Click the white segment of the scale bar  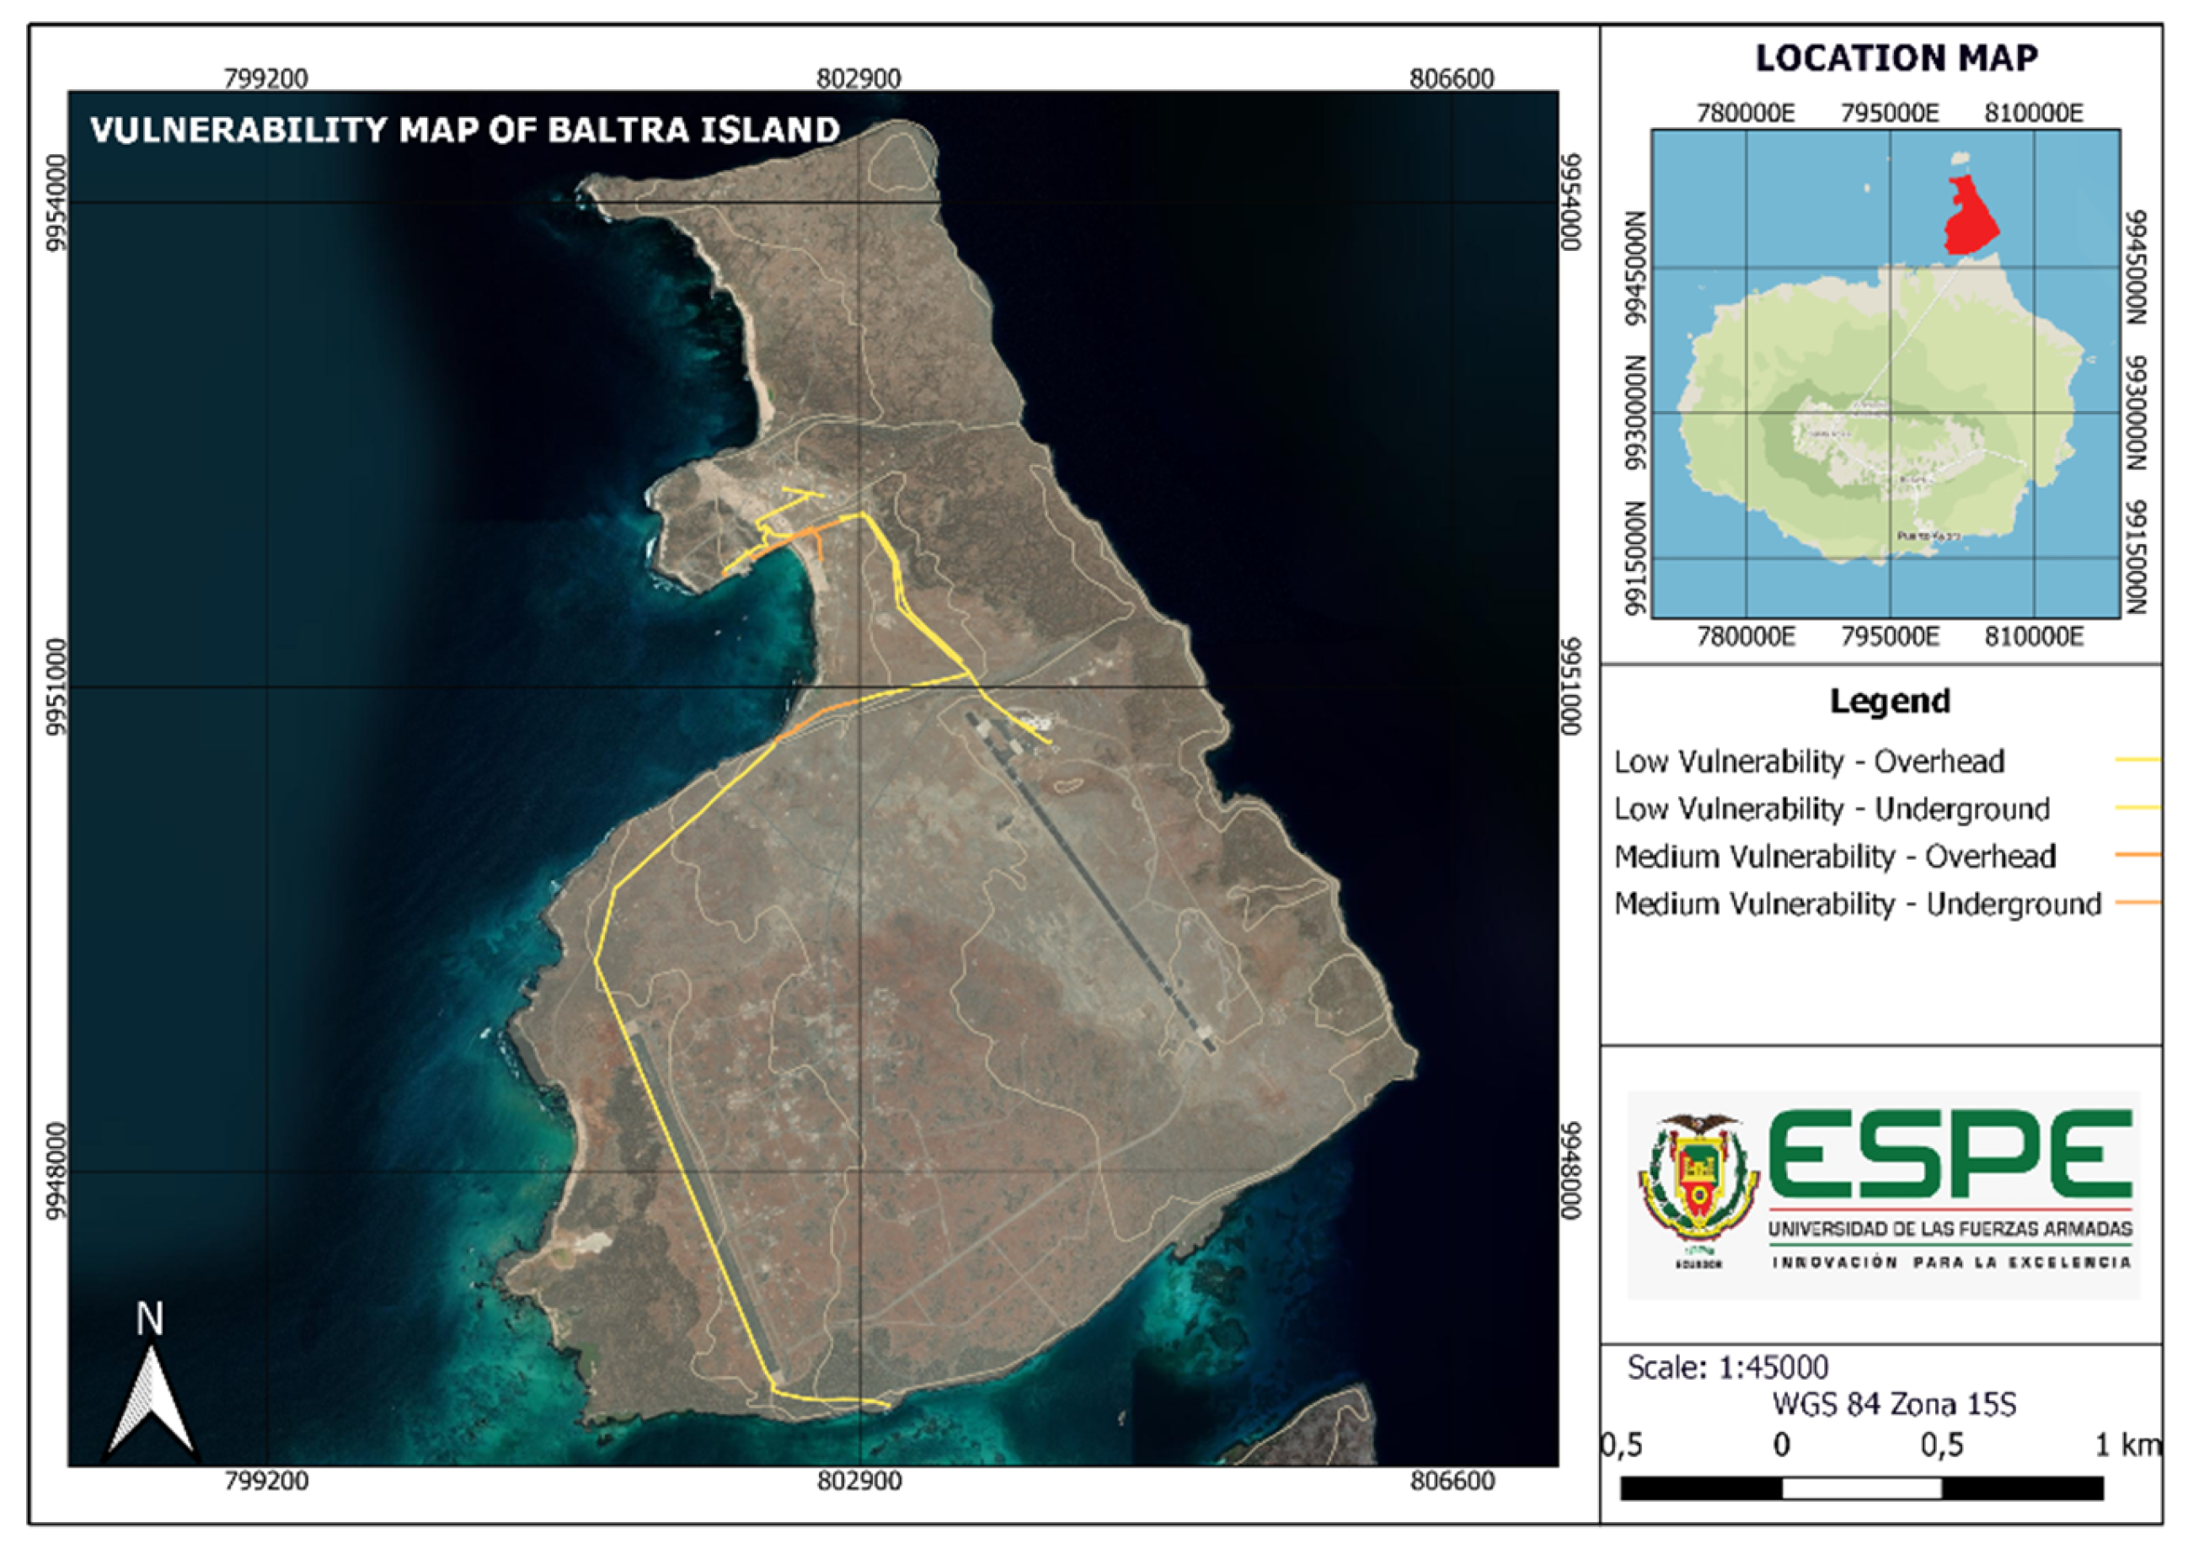click(1862, 1489)
